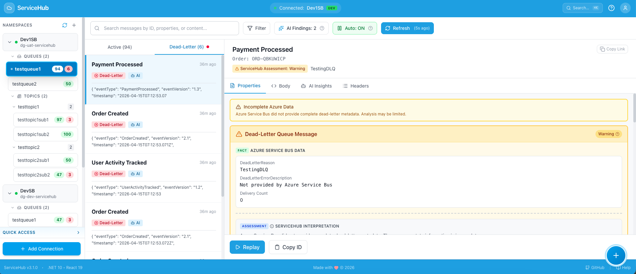Click the Auto ON info icon
Viewport: 636px width, 274px height.
click(370, 28)
